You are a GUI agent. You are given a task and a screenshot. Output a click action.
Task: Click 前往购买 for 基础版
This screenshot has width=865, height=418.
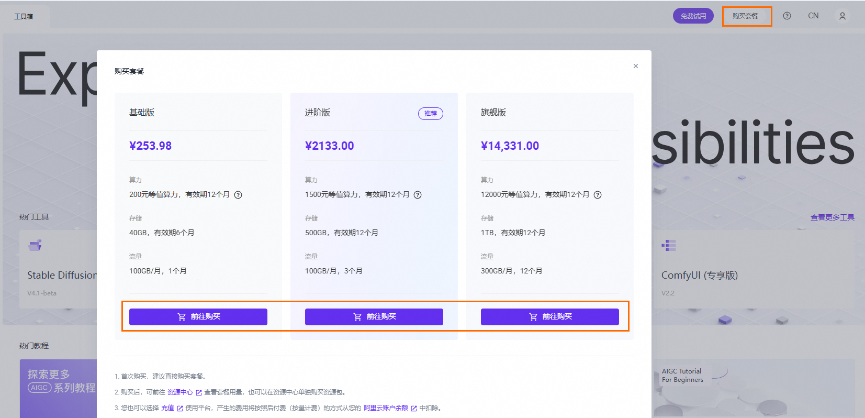[198, 317]
